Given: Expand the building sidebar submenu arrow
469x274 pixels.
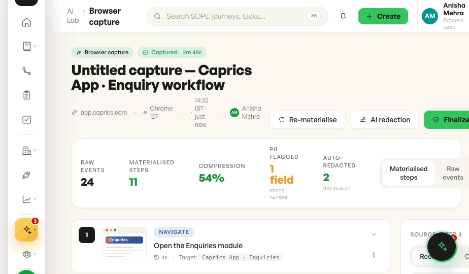Looking at the screenshot, I should pyautogui.click(x=35, y=150).
